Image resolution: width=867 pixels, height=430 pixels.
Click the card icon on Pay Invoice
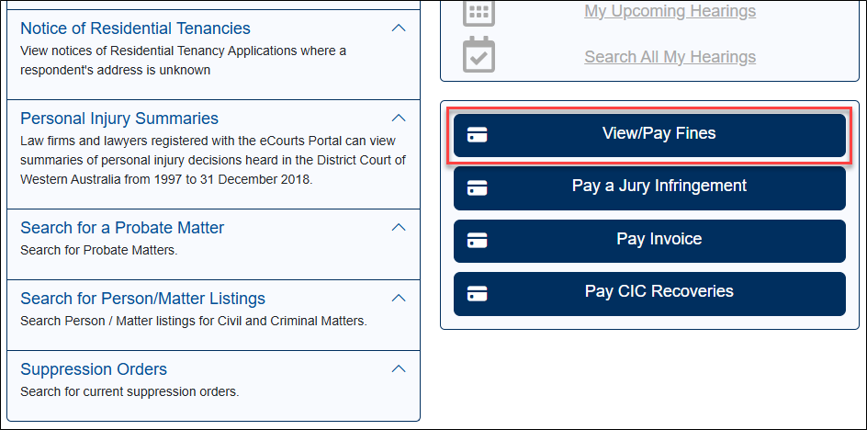coord(477,241)
